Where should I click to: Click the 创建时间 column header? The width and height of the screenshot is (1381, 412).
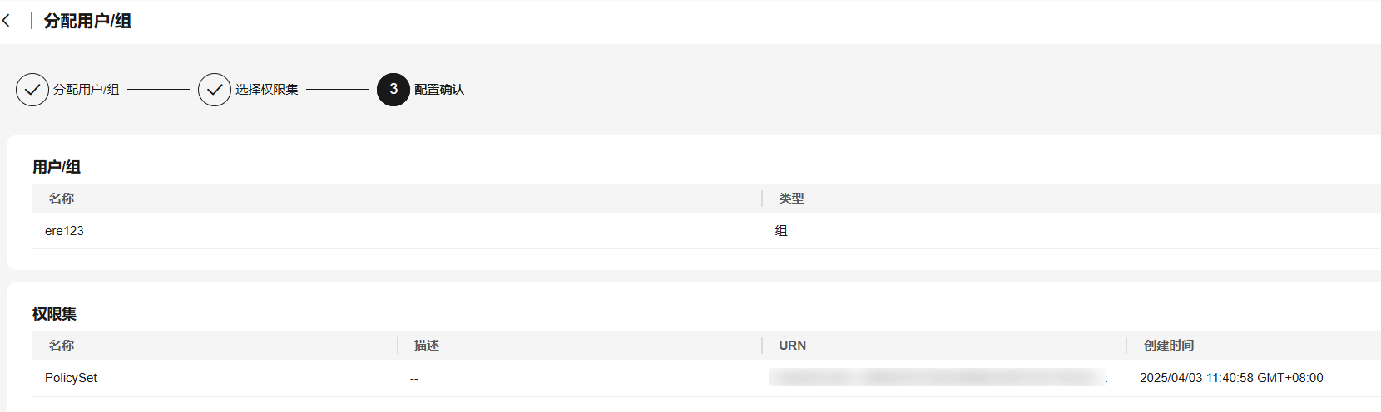point(1169,346)
